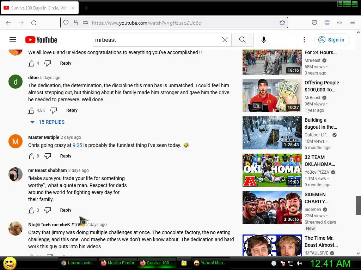Go back to the previous page

click(8, 23)
